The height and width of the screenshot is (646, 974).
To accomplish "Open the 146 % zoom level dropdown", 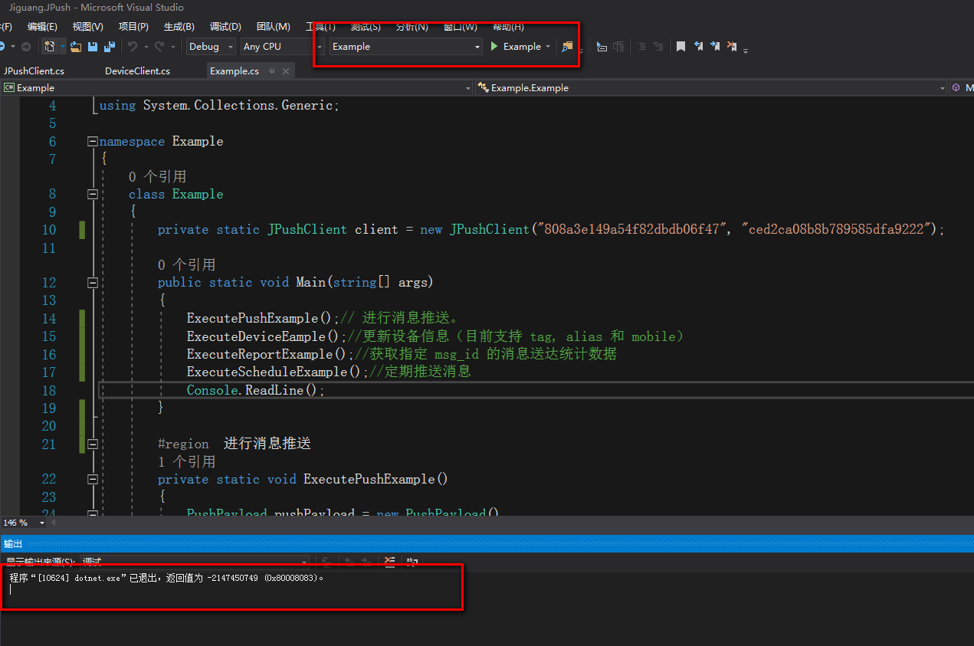I will coord(41,523).
